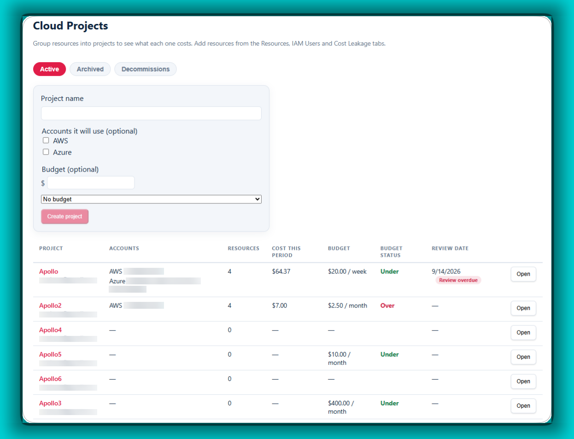Click the Over budget status
Viewport: 574px width, 439px height.
pyautogui.click(x=387, y=306)
